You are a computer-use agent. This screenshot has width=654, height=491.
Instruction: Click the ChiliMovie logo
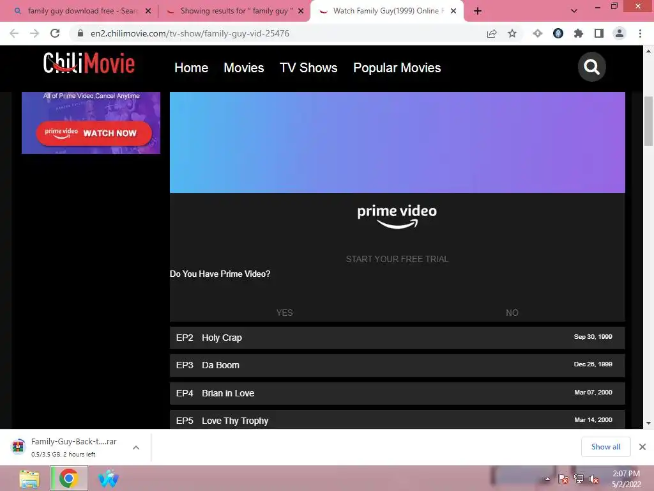tap(89, 63)
